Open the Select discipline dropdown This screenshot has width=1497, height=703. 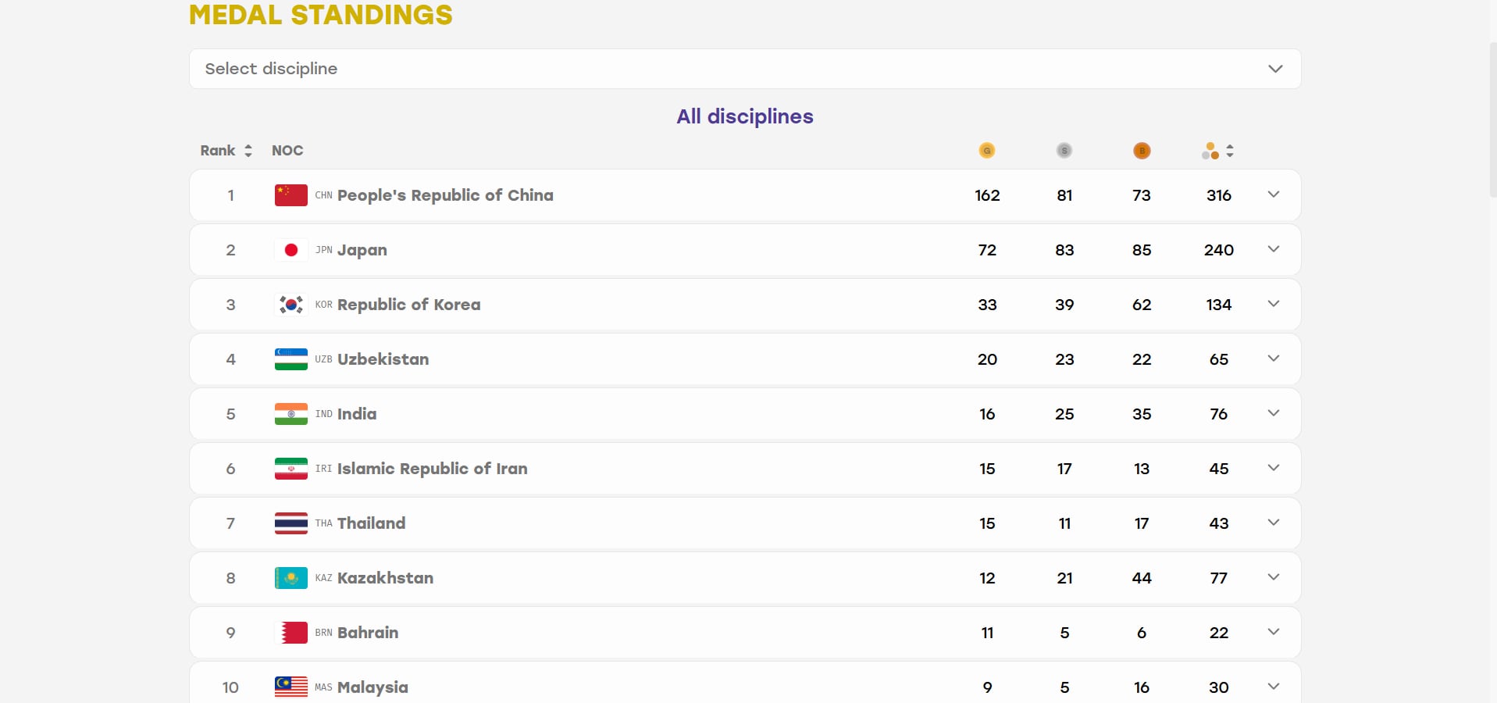coord(745,69)
